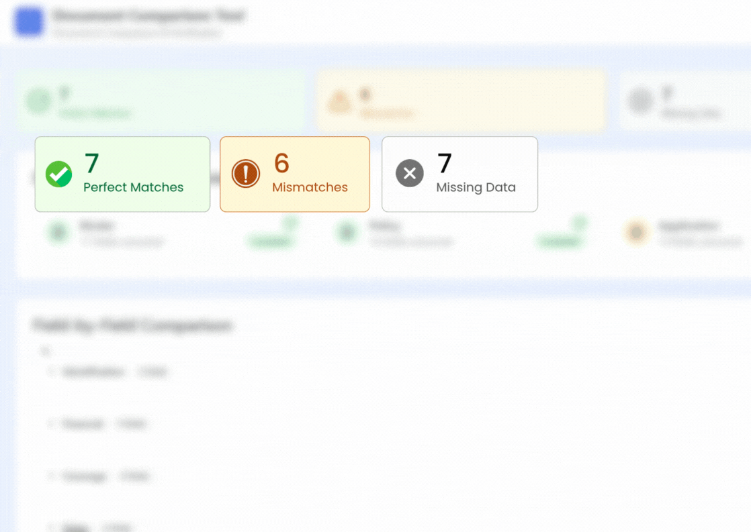This screenshot has height=532, width=751.
Task: Expand the Coverage fields group
Action: coord(51,476)
